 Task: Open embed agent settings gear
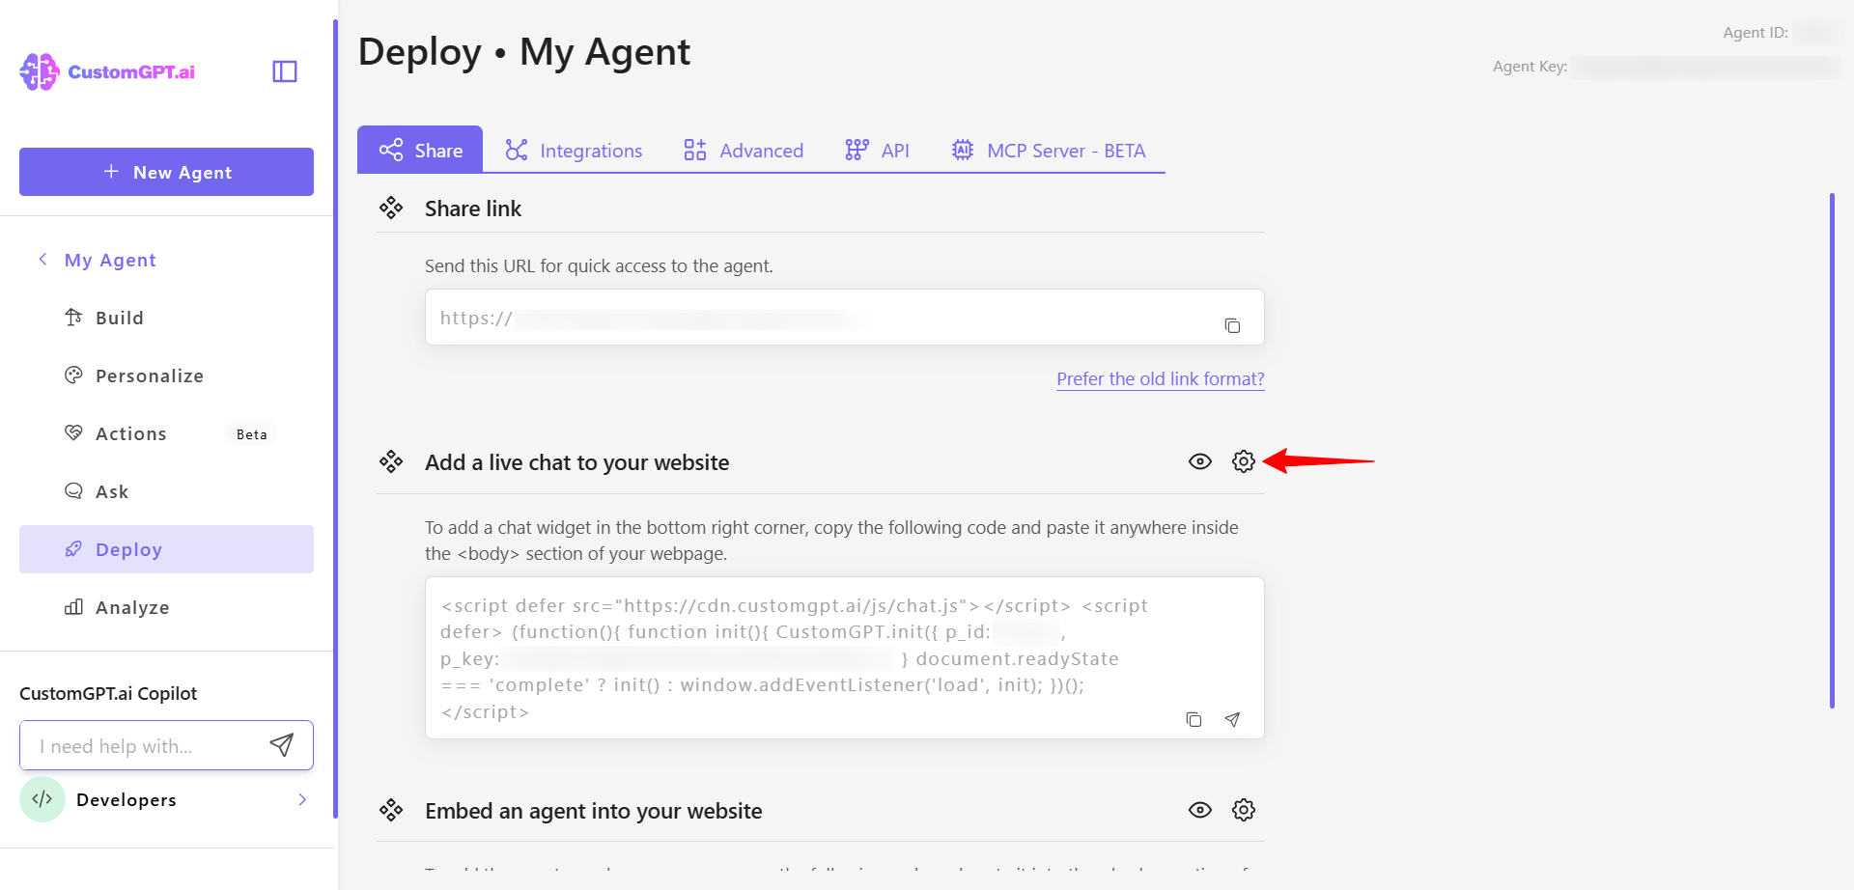pyautogui.click(x=1244, y=810)
